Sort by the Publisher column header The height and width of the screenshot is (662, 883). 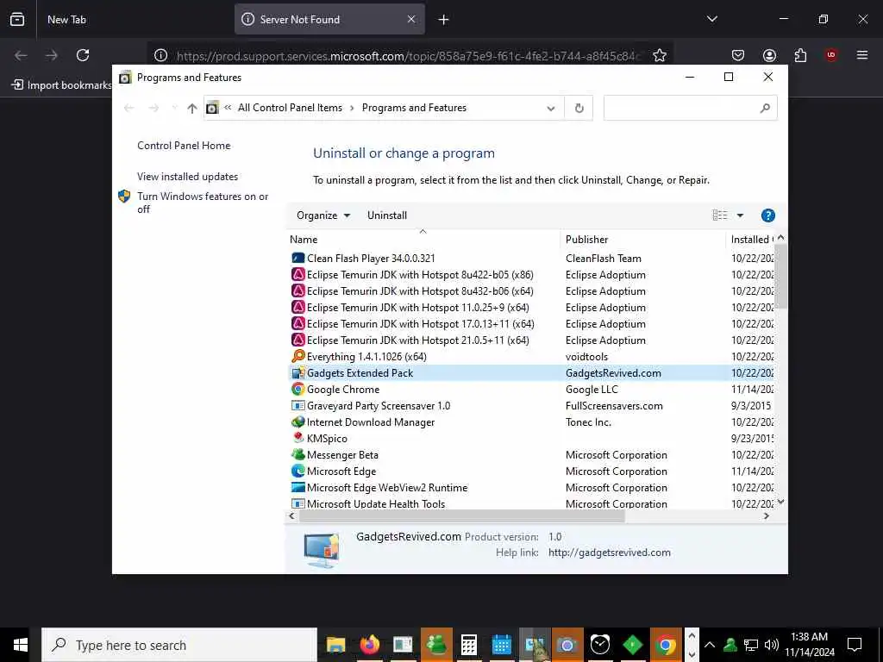642,240
